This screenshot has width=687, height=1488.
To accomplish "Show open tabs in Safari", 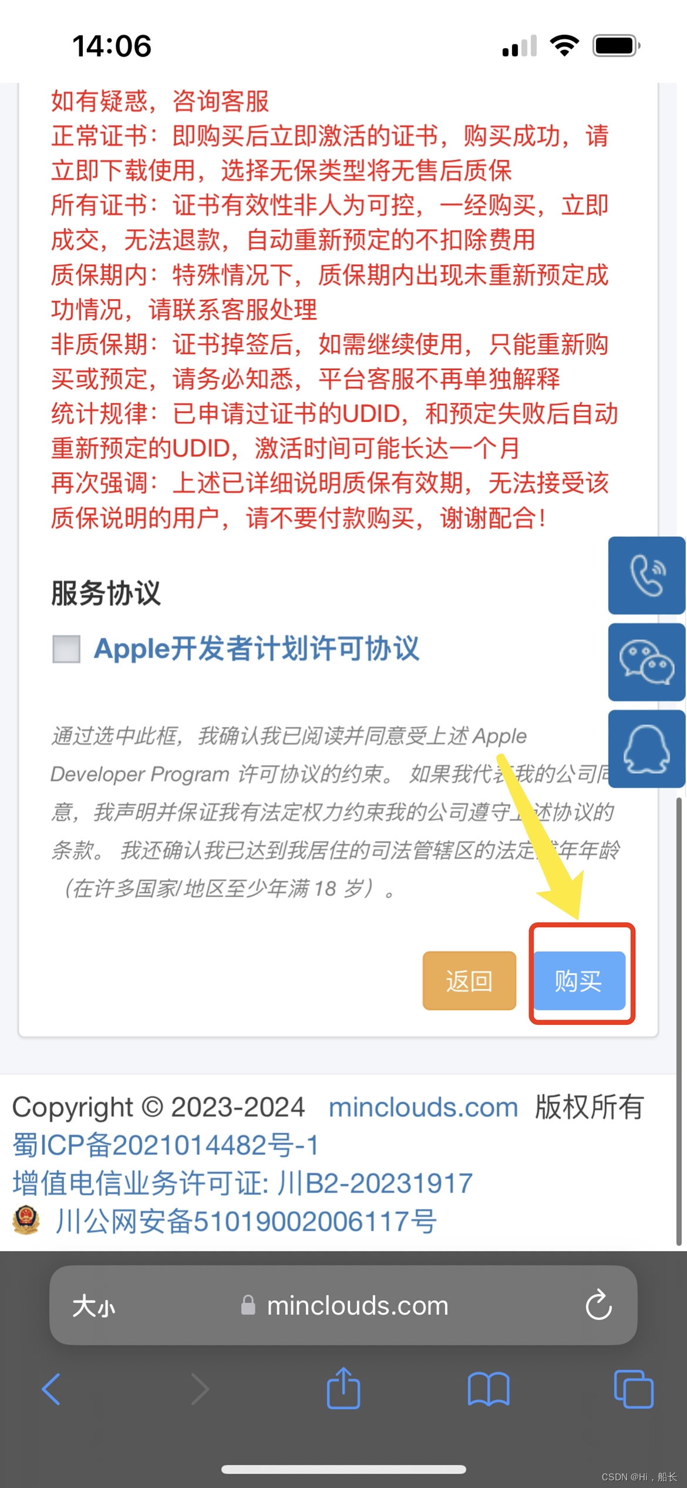I will (x=634, y=1389).
